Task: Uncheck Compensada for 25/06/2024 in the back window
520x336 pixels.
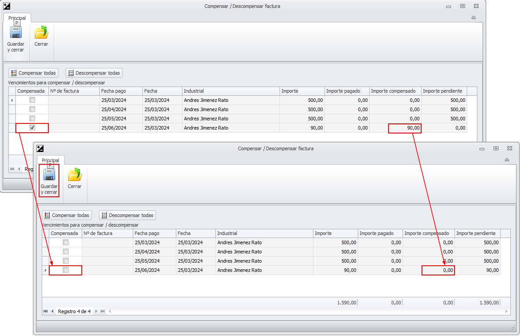Action: 32,128
